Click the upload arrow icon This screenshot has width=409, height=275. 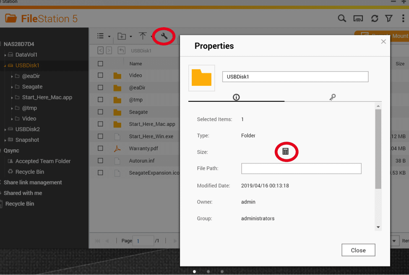pos(143,36)
